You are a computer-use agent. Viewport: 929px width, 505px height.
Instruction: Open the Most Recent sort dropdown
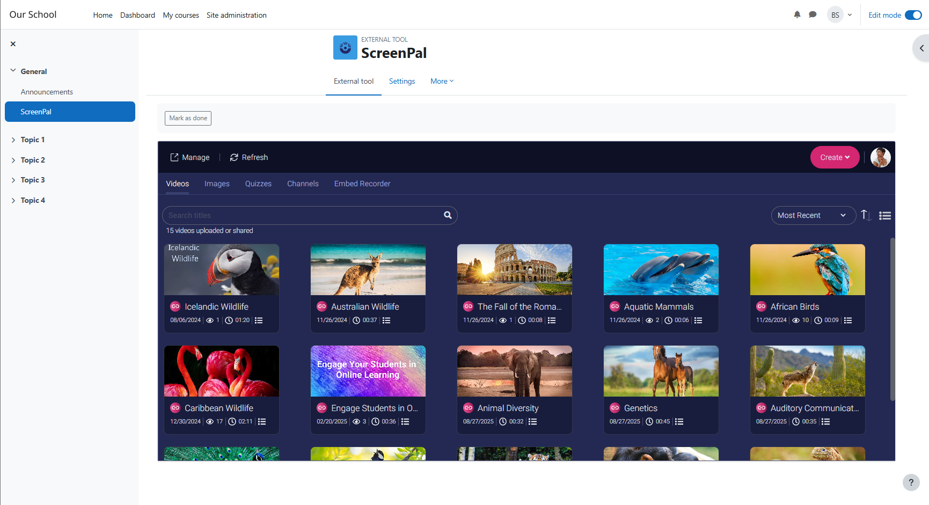[x=813, y=215]
